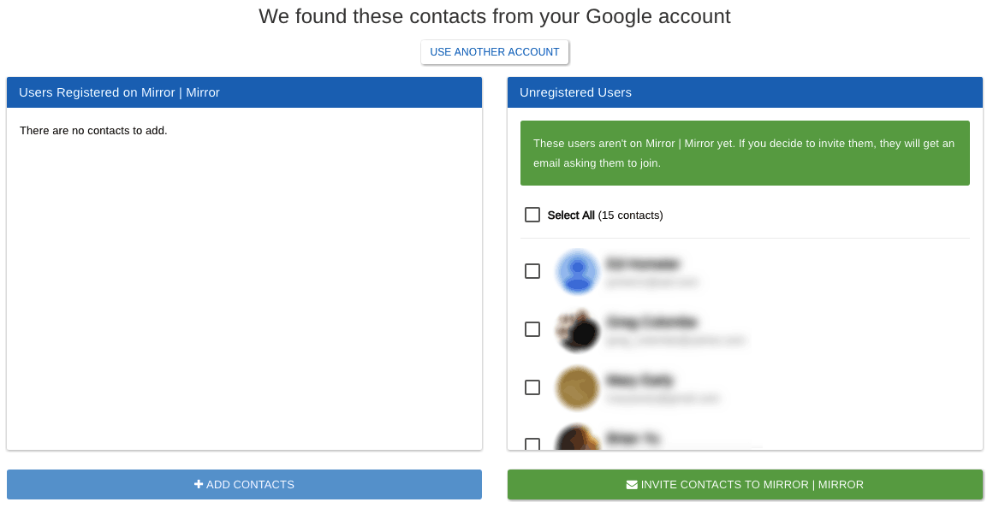Click the "There are no contacts to add" text
The image size is (993, 508).
click(93, 131)
